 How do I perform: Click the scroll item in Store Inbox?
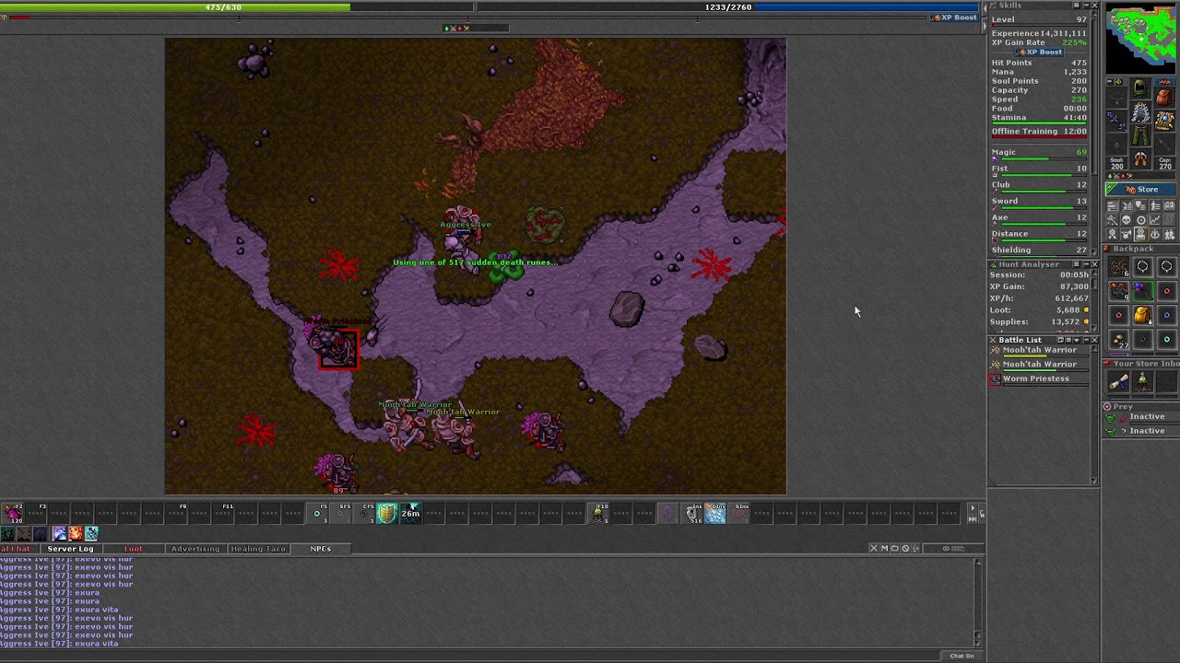pyautogui.click(x=1118, y=381)
